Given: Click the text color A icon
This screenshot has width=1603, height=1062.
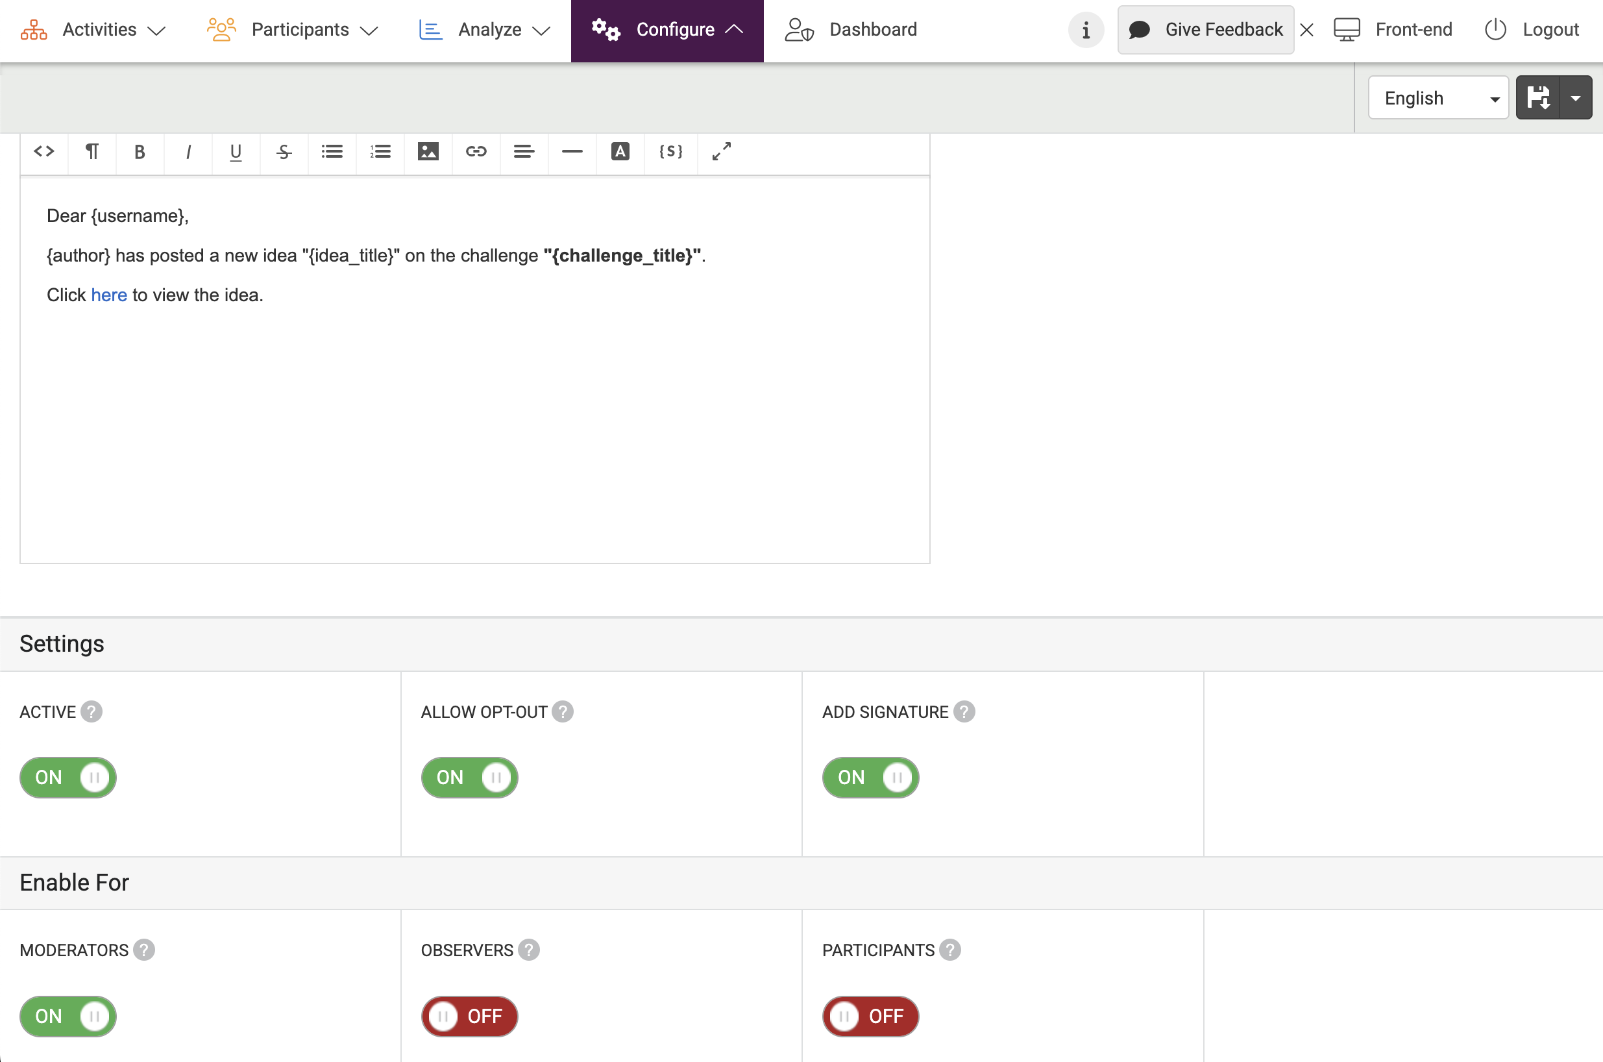Looking at the screenshot, I should tap(620, 152).
